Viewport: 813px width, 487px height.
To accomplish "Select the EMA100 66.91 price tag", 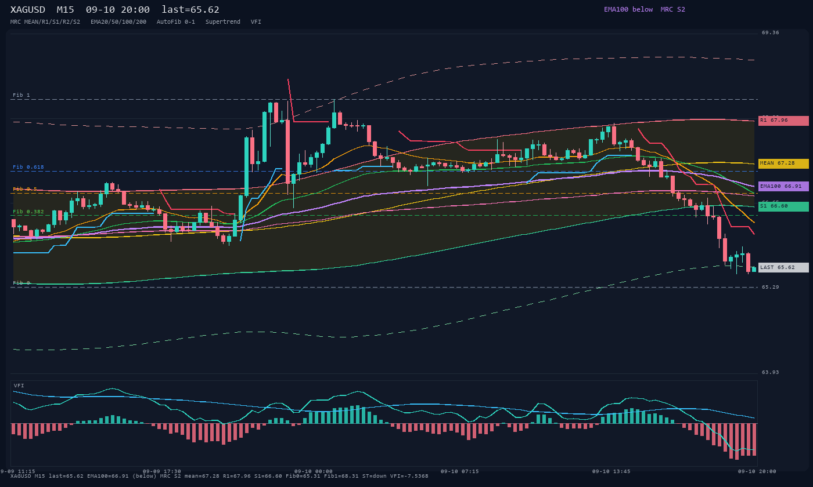I will tap(783, 186).
